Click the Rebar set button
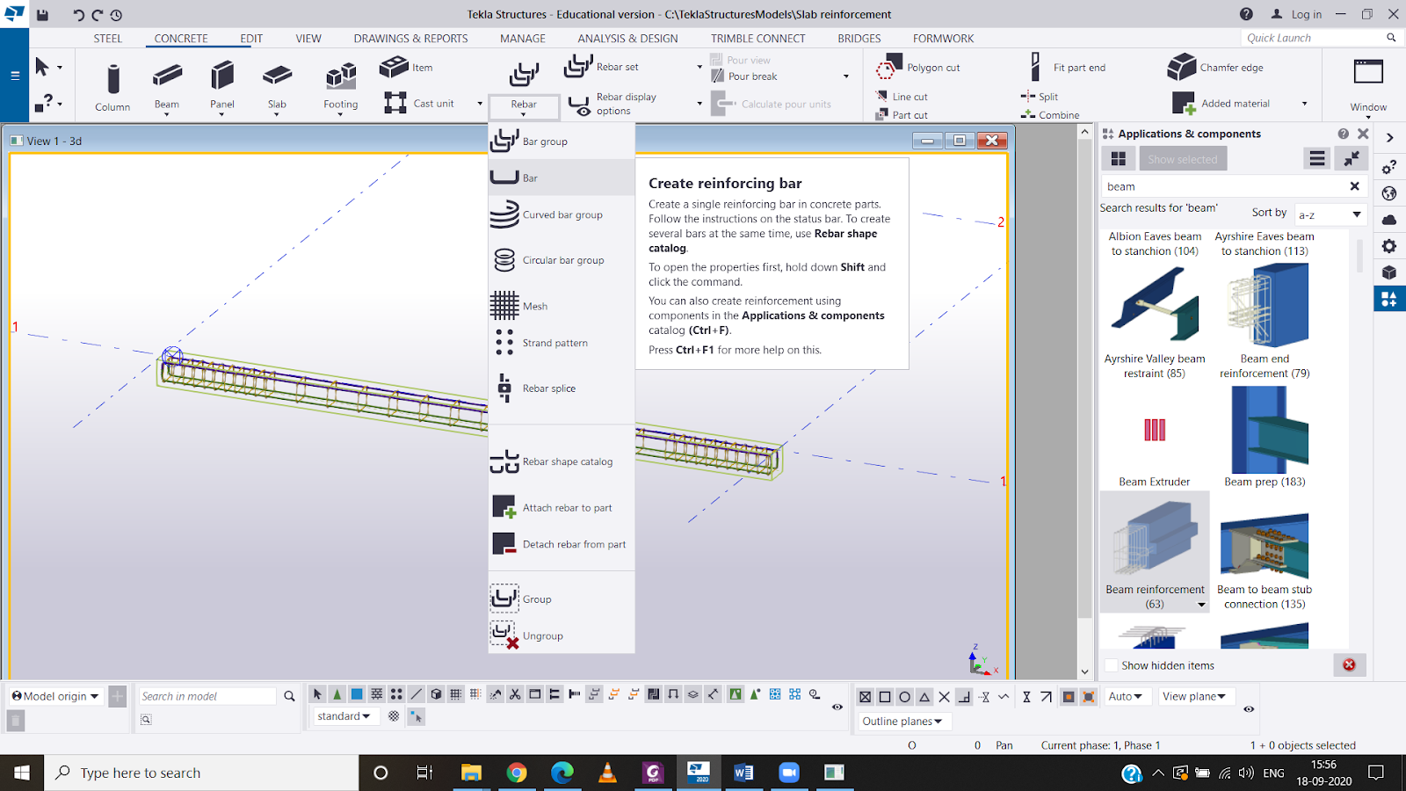1406x791 pixels. click(x=602, y=67)
